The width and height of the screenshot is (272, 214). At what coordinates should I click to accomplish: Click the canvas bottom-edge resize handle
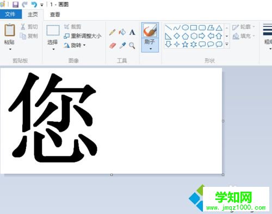point(112,175)
